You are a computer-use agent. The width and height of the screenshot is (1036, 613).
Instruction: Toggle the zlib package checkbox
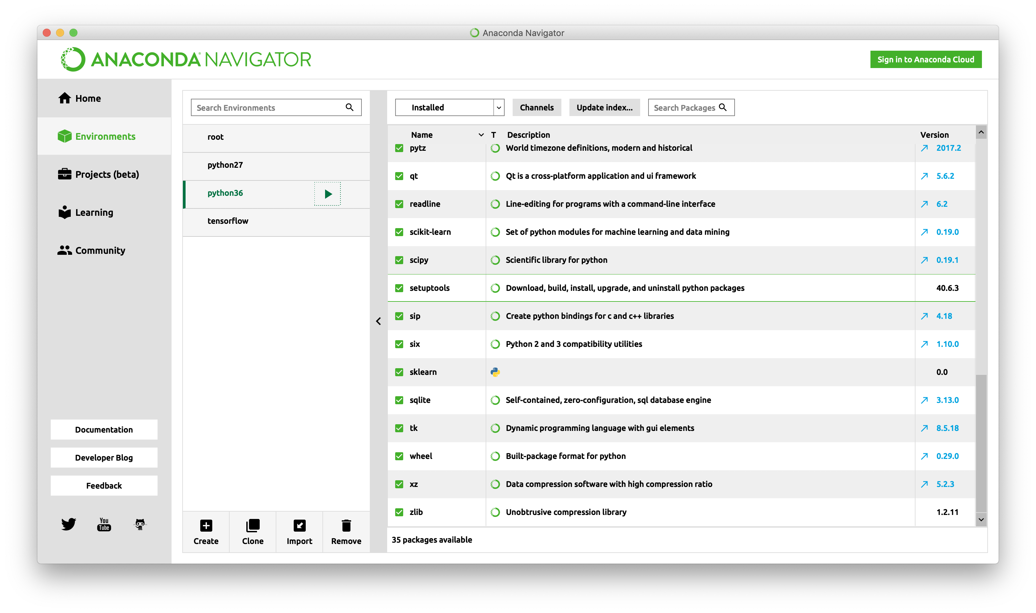[x=399, y=512]
